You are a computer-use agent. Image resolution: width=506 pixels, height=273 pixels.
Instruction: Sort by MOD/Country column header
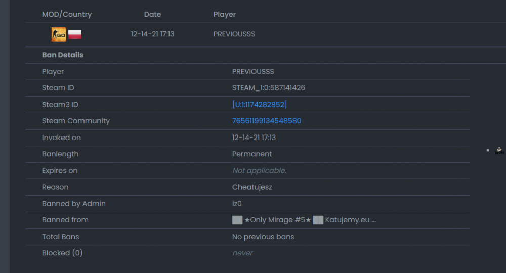[x=67, y=14]
